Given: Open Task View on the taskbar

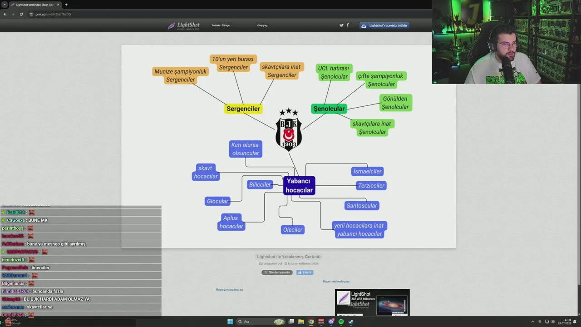Looking at the screenshot, I should pos(291,322).
